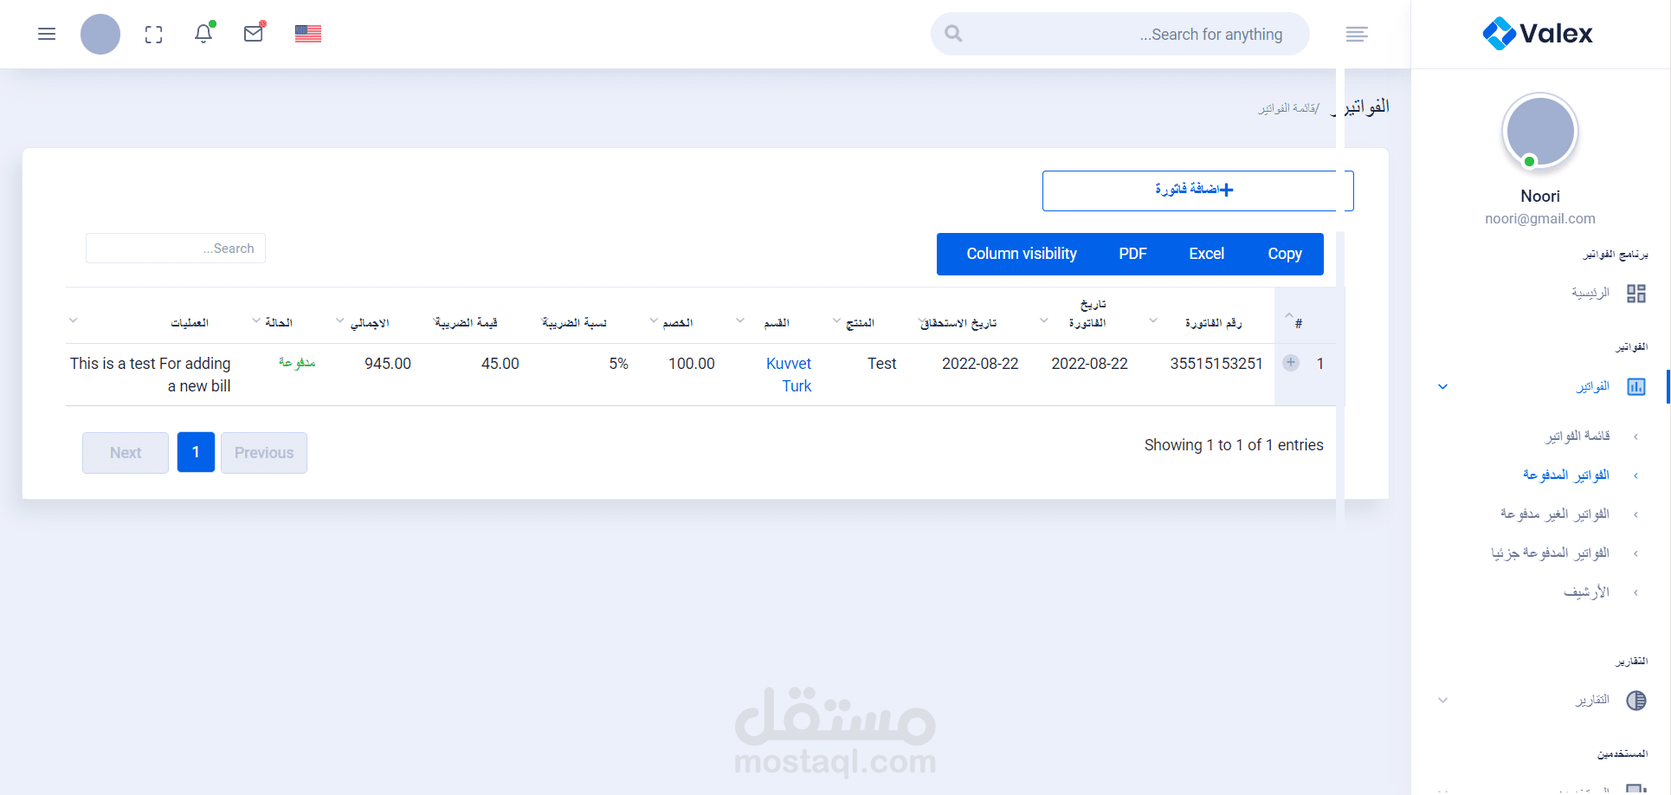Click the قائمة الفواتير breadcrumb

[1287, 108]
